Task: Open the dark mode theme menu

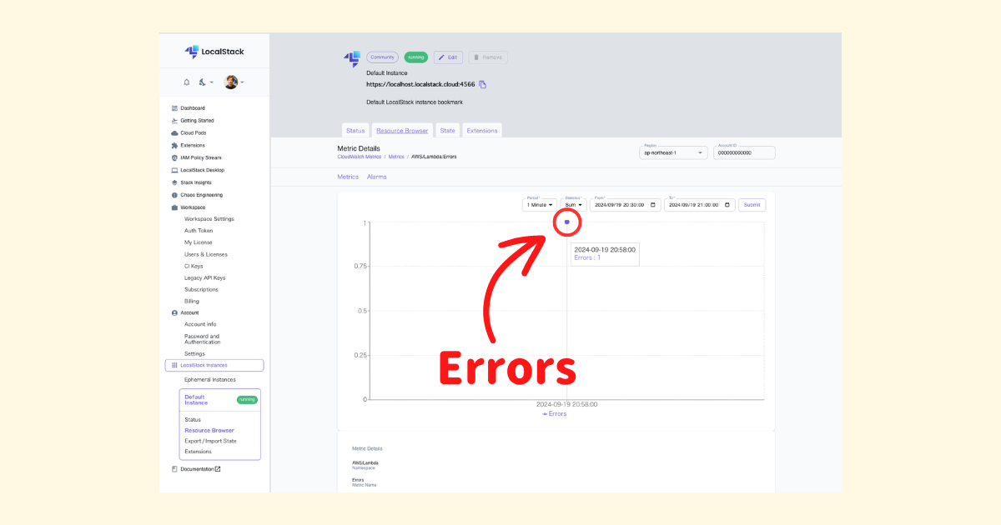Action: (206, 82)
